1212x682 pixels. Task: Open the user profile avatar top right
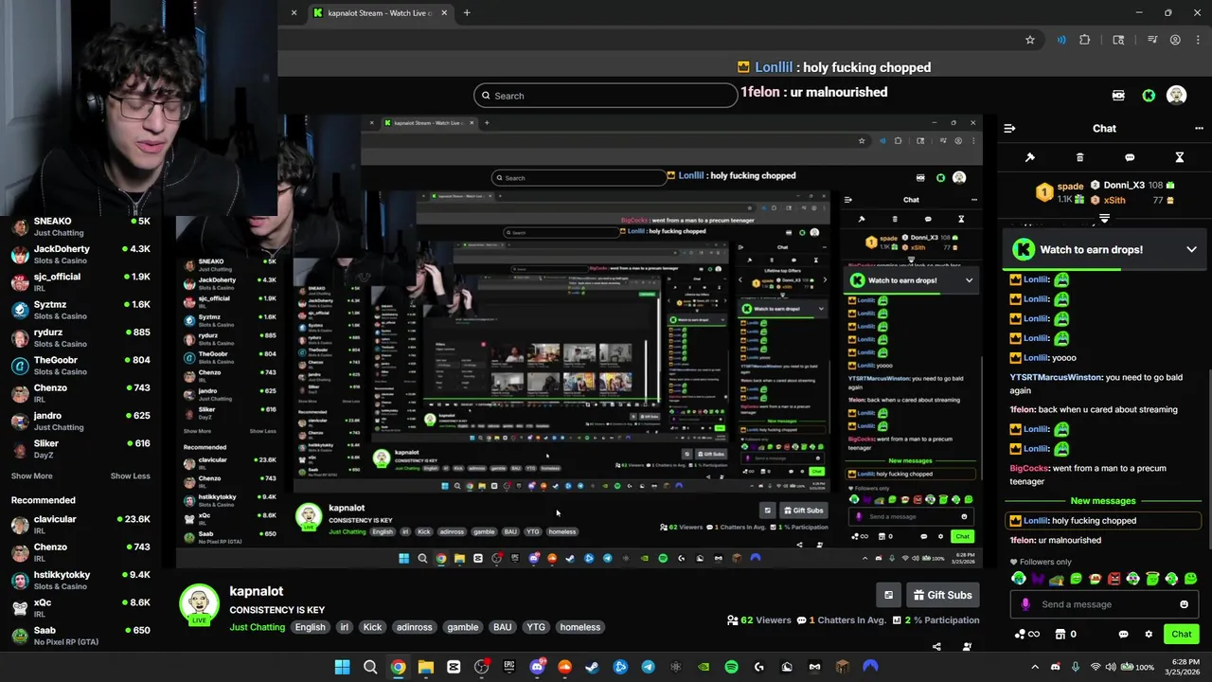(x=1176, y=96)
